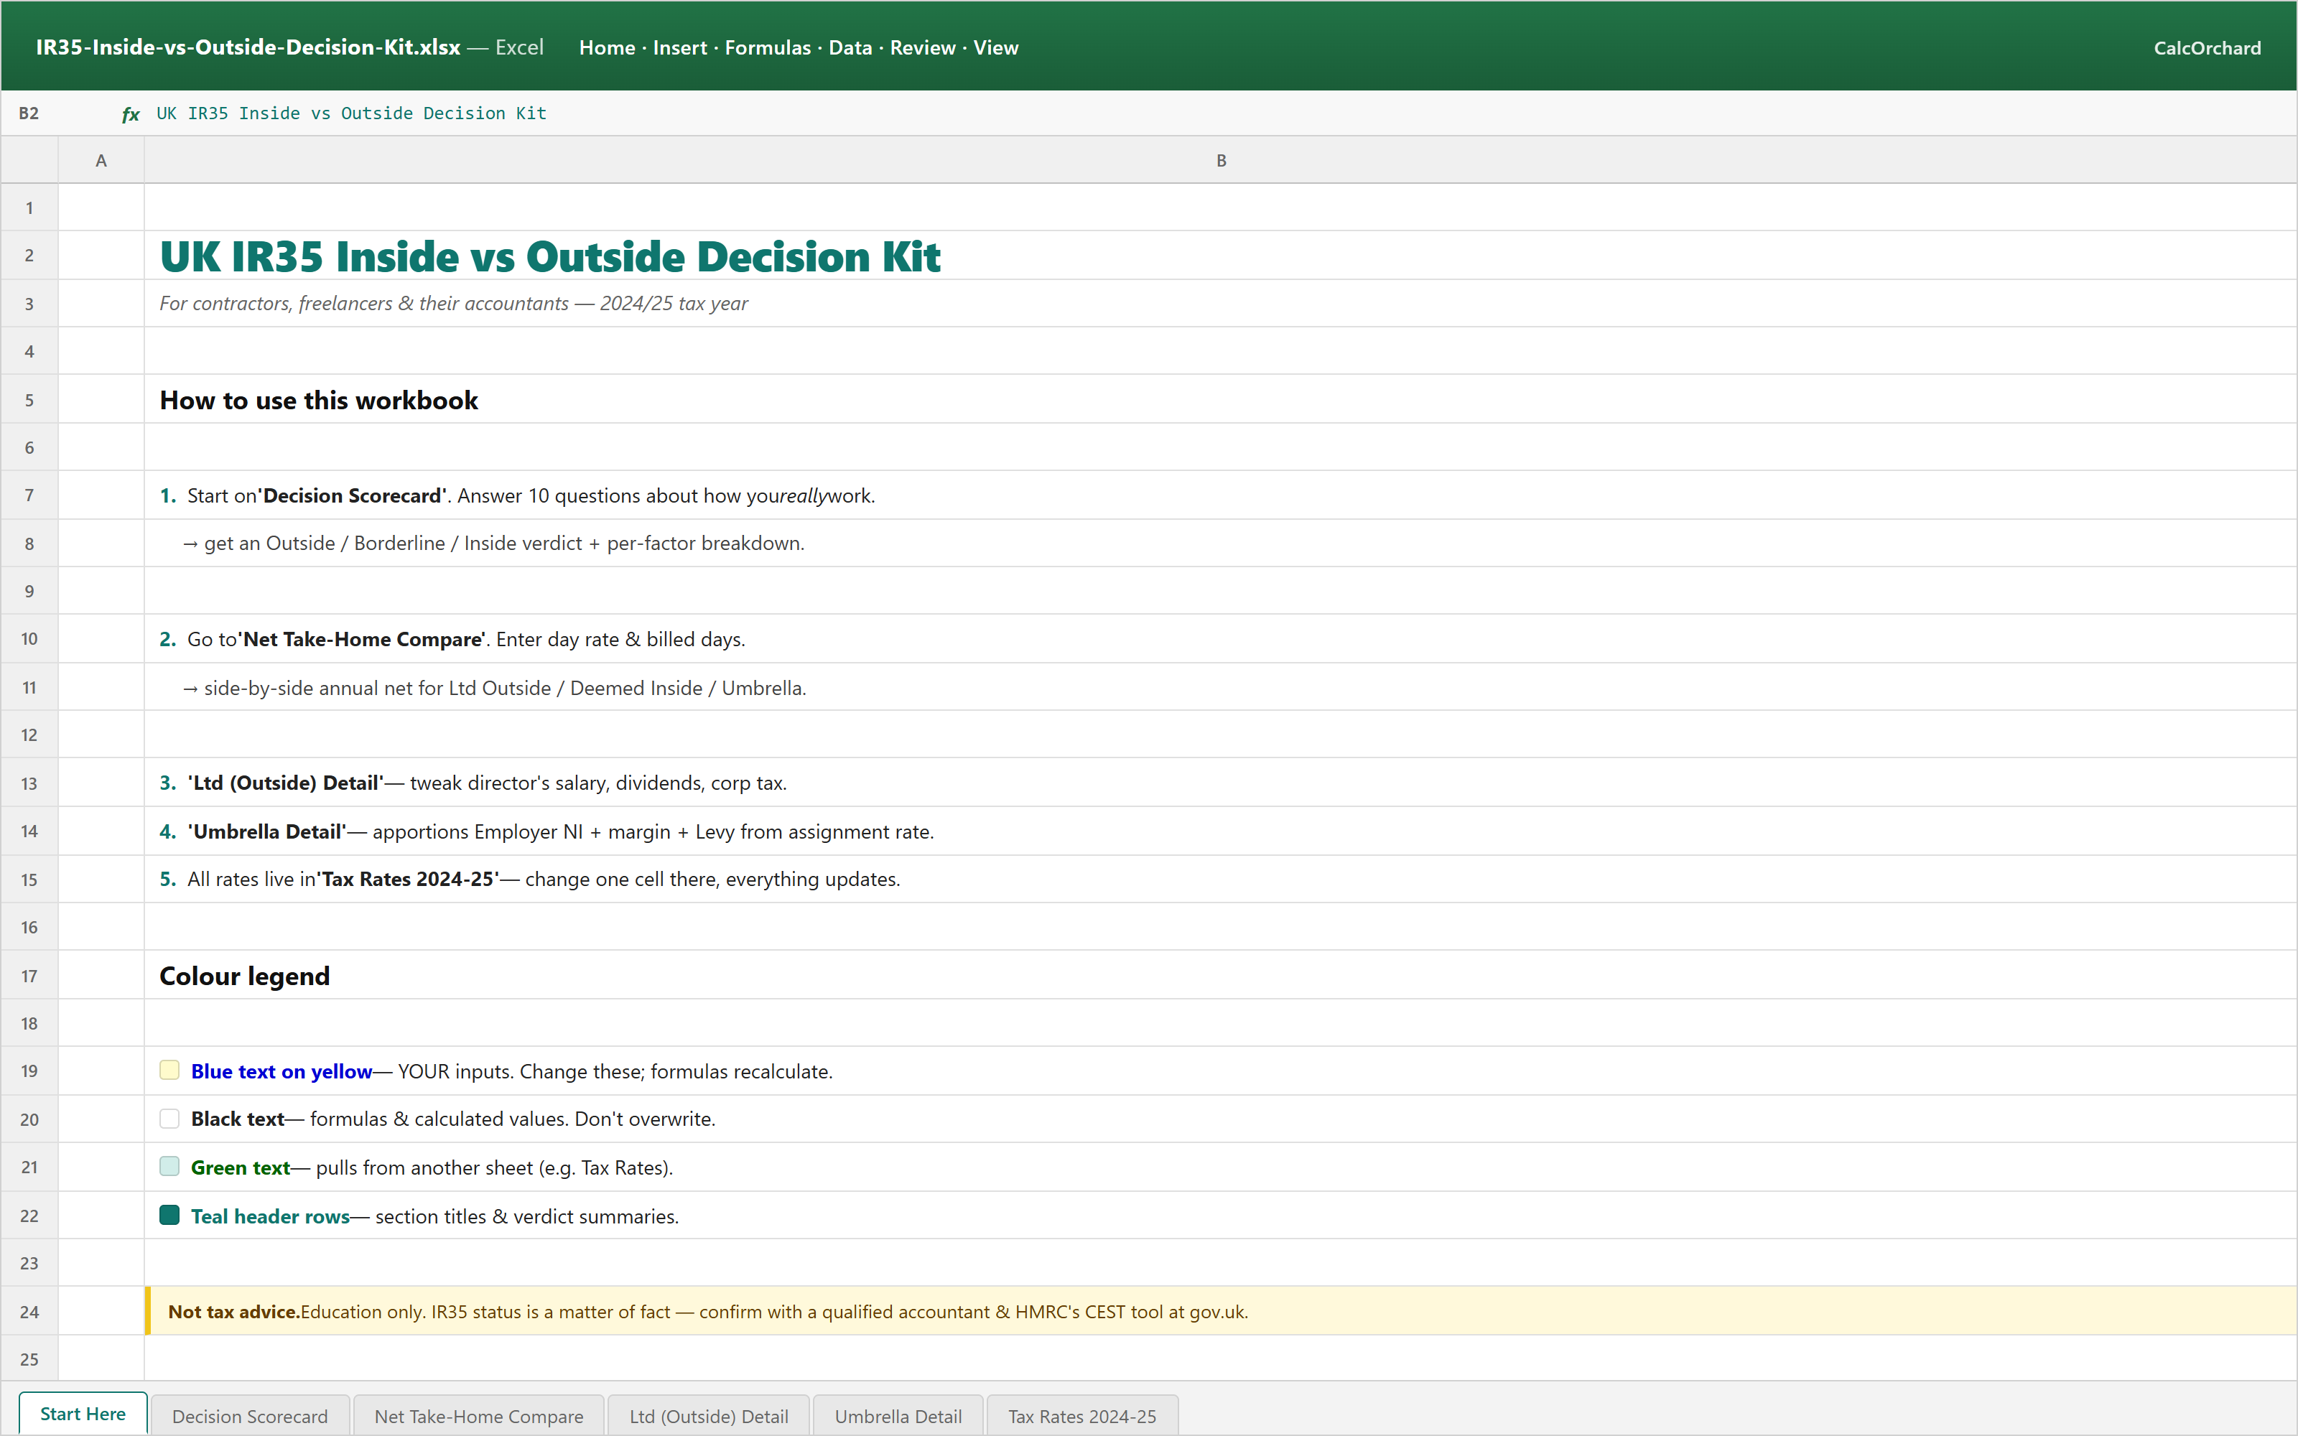Select row 10 header

coord(29,639)
